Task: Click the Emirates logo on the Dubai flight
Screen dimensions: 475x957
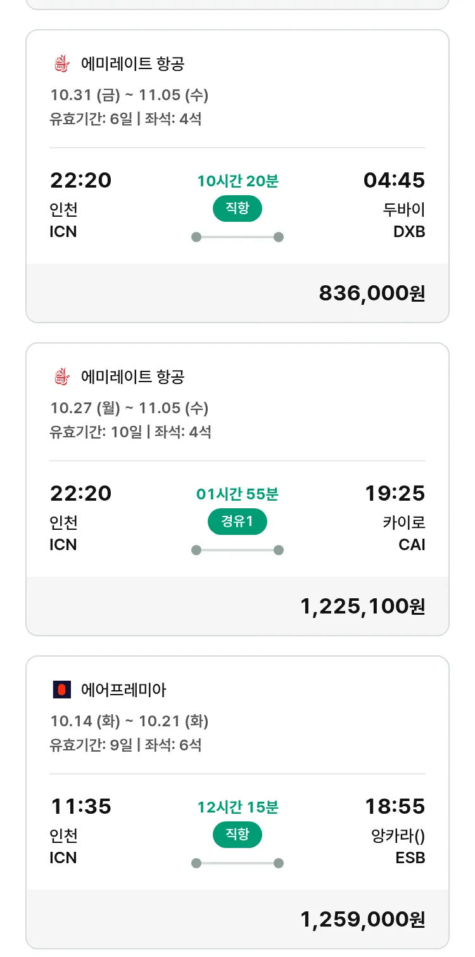Action: [61, 64]
